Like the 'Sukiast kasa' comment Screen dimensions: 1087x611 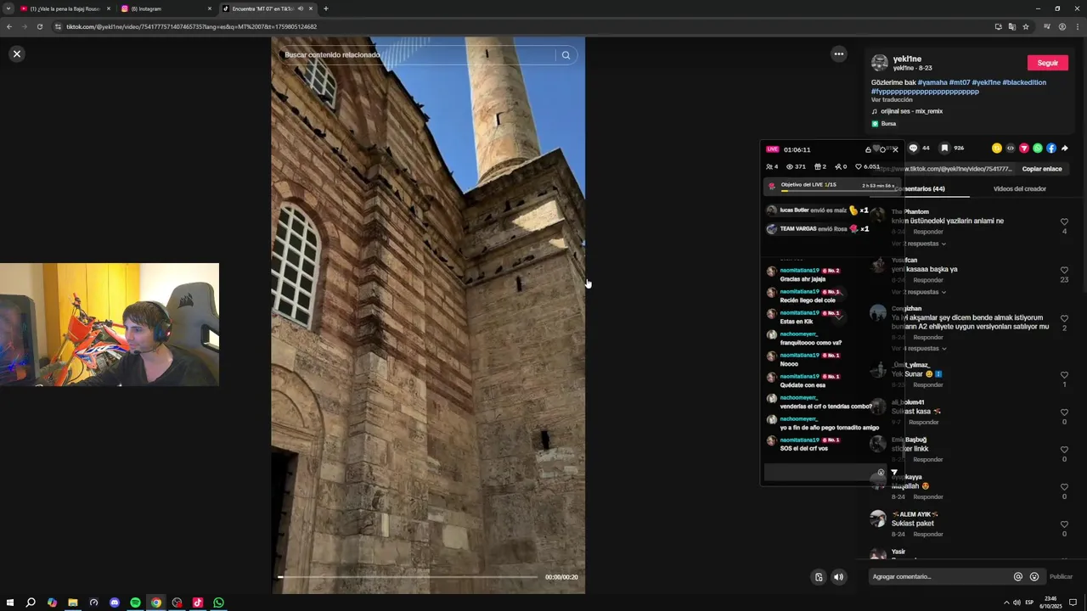[1064, 412]
